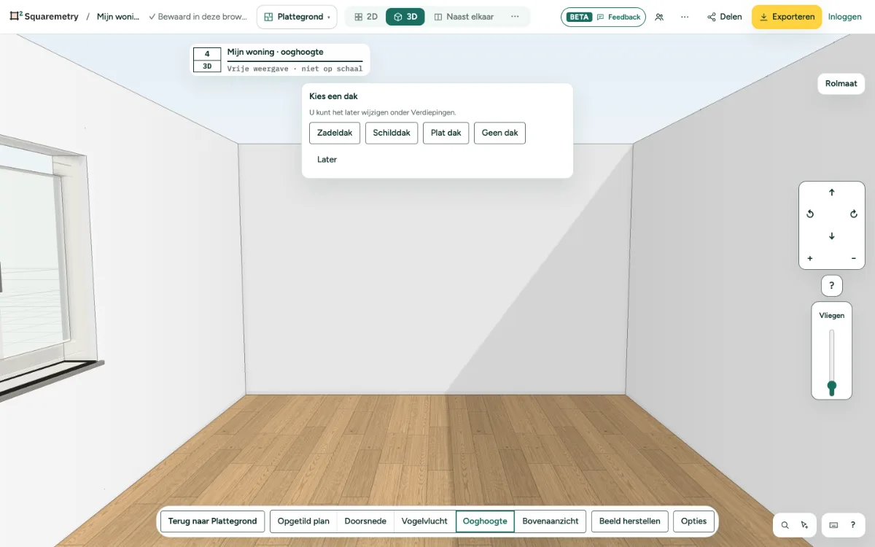Zoom out with the minus control
The image size is (875, 547).
point(854,258)
